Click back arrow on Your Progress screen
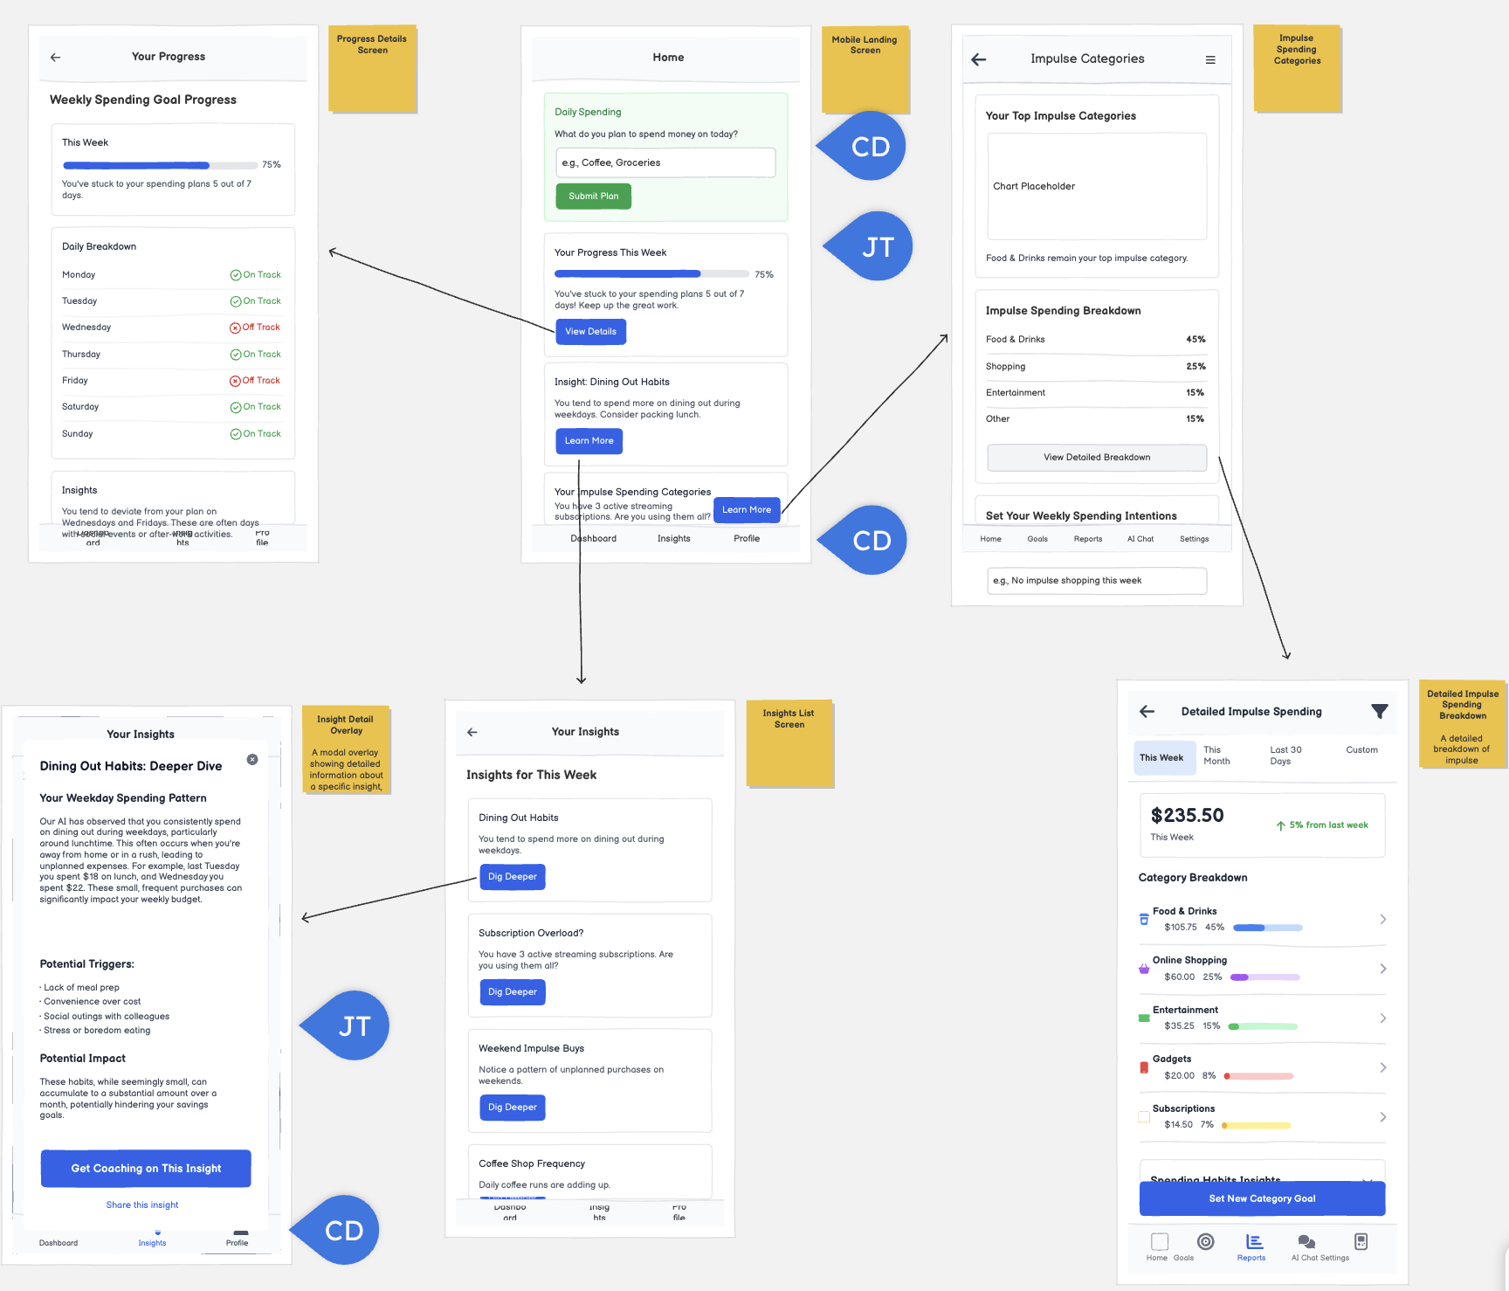This screenshot has height=1291, width=1509. pyautogui.click(x=56, y=58)
